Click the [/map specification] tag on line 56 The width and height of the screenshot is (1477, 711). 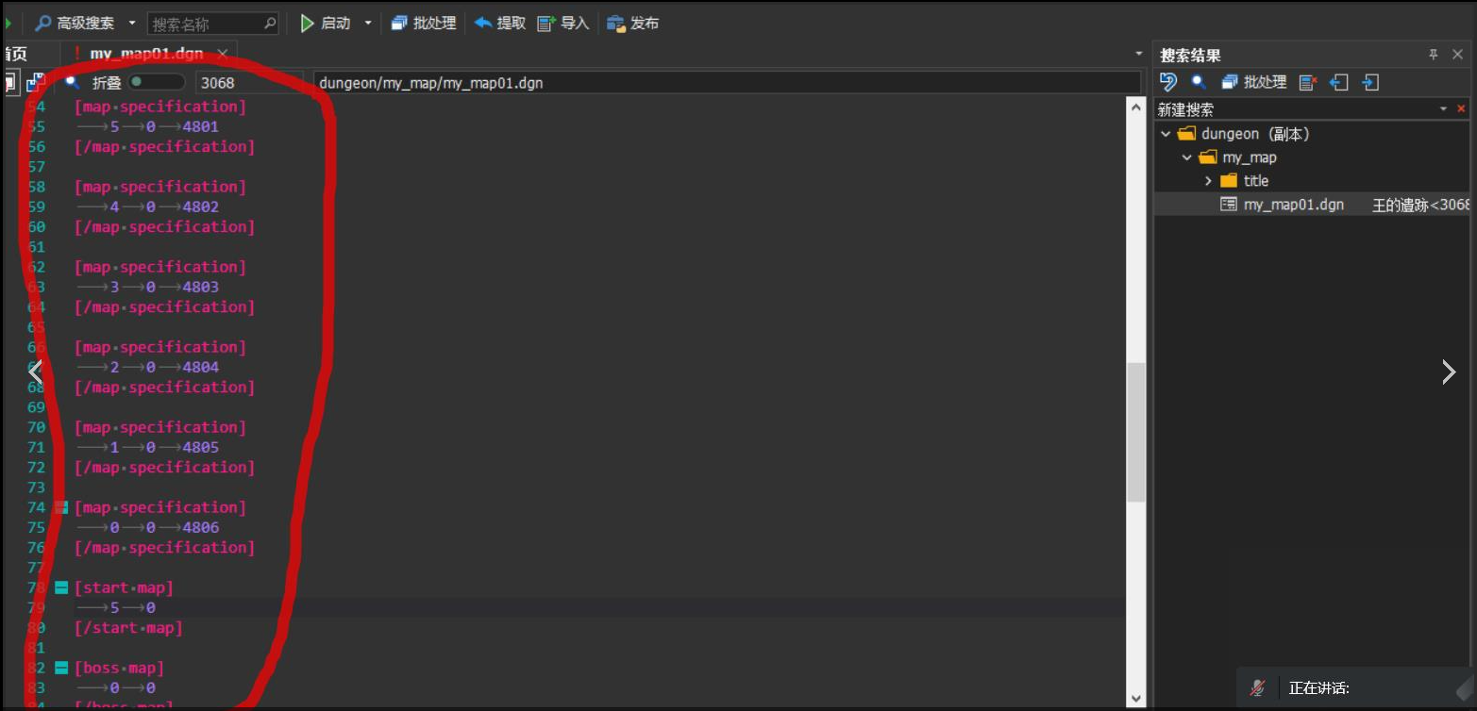tap(165, 146)
